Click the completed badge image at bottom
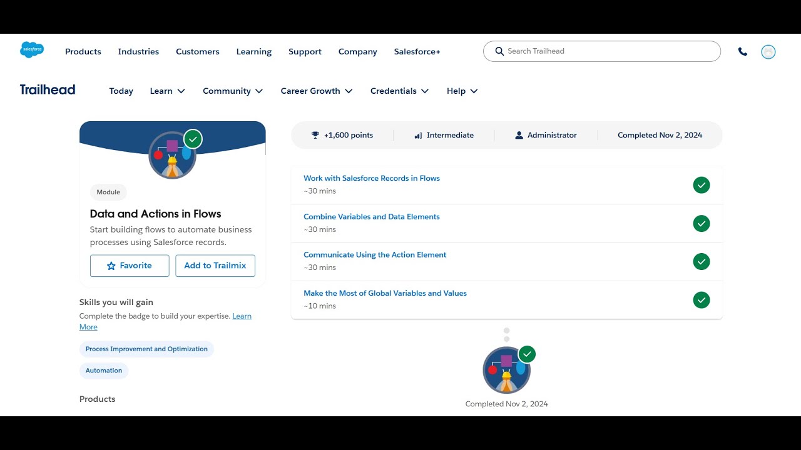This screenshot has width=801, height=450. (506, 370)
